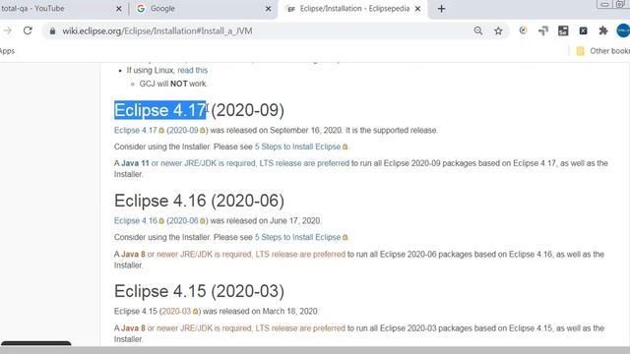Open '5 Steps to Install Eclipse' under Eclipse 4.16
Viewport: 630px width, 354px height.
(x=297, y=237)
